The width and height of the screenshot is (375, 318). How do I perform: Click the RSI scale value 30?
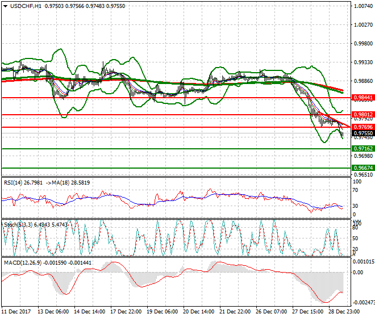coord(356,206)
